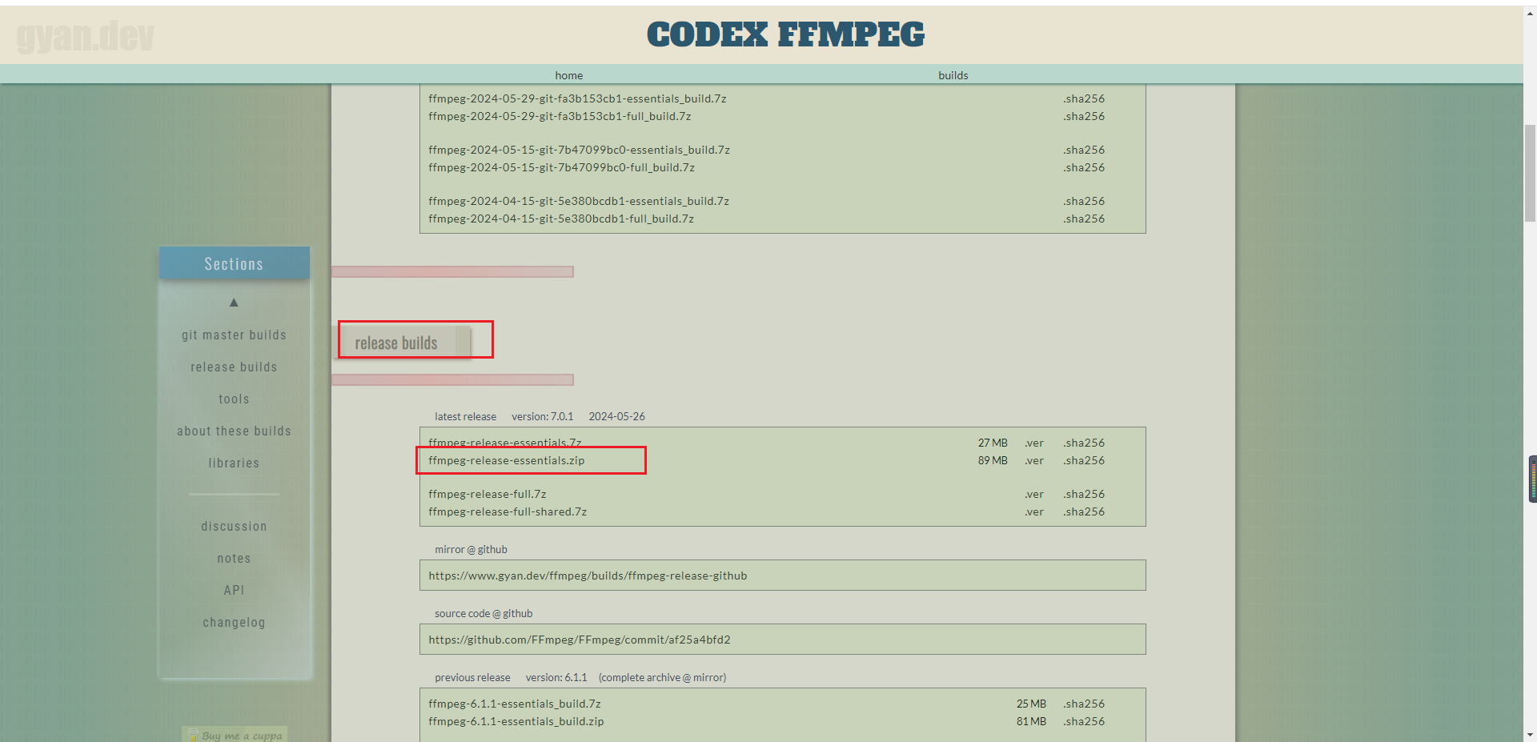Open the changelog section

tap(234, 622)
